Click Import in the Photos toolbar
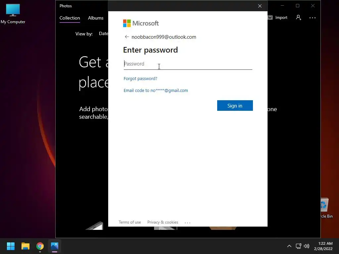This screenshot has height=254, width=339. 278,18
